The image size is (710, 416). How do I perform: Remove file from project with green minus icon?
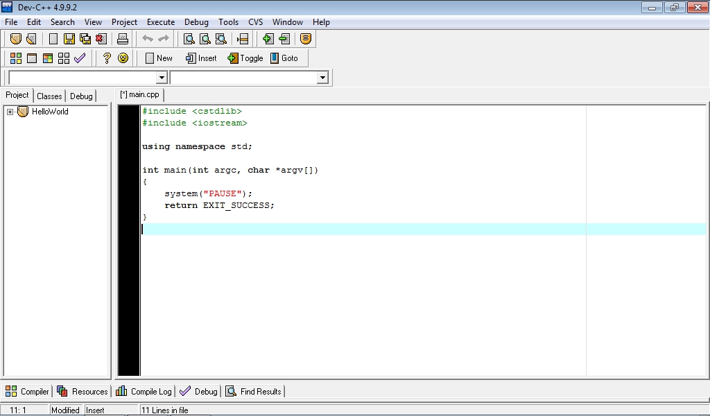(284, 39)
